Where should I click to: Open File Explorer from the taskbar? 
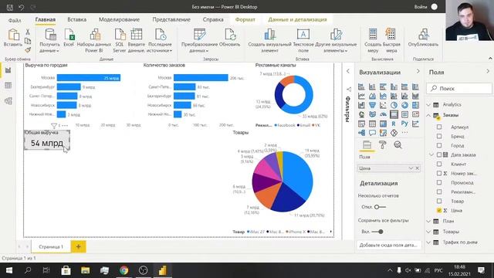click(x=85, y=270)
